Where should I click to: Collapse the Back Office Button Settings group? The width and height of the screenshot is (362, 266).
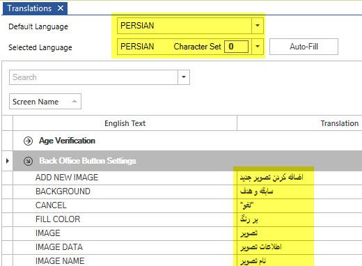click(x=28, y=161)
